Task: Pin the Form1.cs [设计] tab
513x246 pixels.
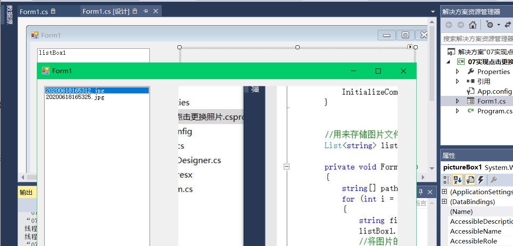Action: 145,12
